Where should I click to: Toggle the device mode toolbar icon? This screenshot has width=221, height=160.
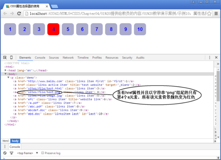11,57
